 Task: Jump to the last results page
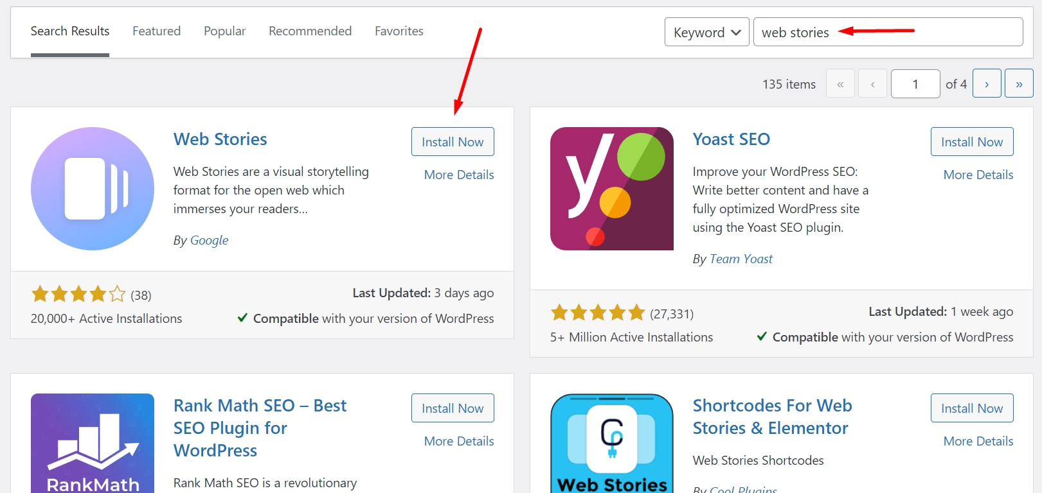tap(1019, 83)
